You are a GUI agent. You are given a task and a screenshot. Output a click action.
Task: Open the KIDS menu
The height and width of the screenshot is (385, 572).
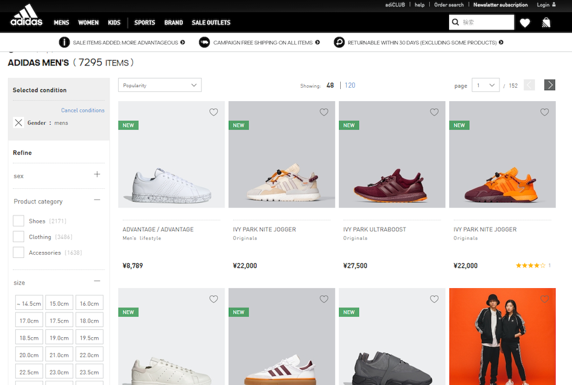pos(114,22)
